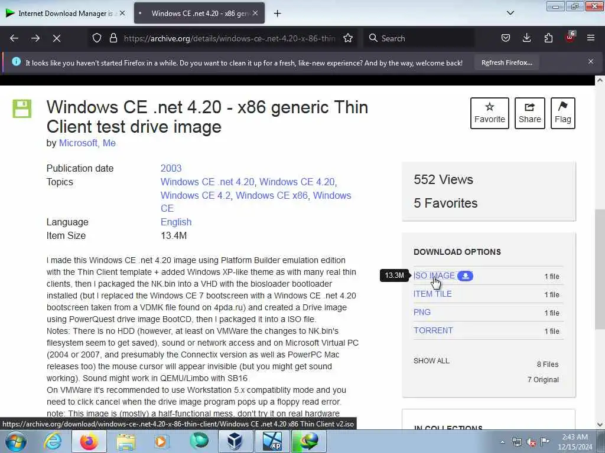605x453 pixels.
Task: Click the green globe taskbar icon
Action: (199, 441)
